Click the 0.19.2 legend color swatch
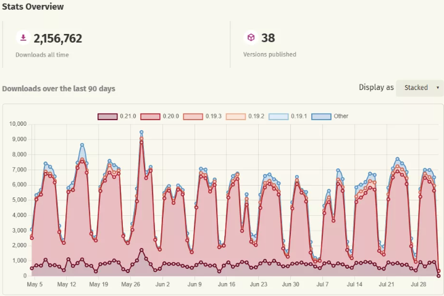Screen dimensions: 444x296 [236, 116]
